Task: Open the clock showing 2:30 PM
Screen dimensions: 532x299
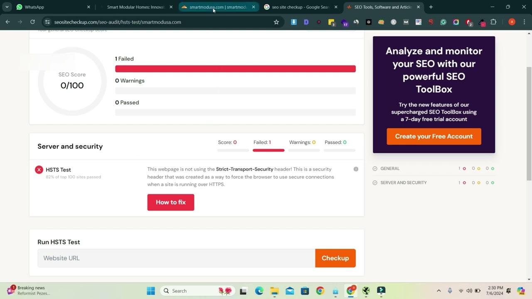Action: point(495,290)
